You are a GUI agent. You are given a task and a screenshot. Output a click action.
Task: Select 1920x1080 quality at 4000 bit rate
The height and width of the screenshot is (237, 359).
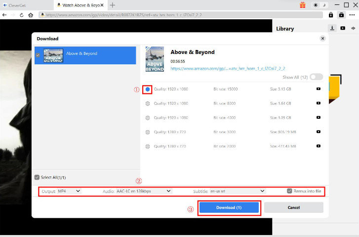tap(148, 118)
